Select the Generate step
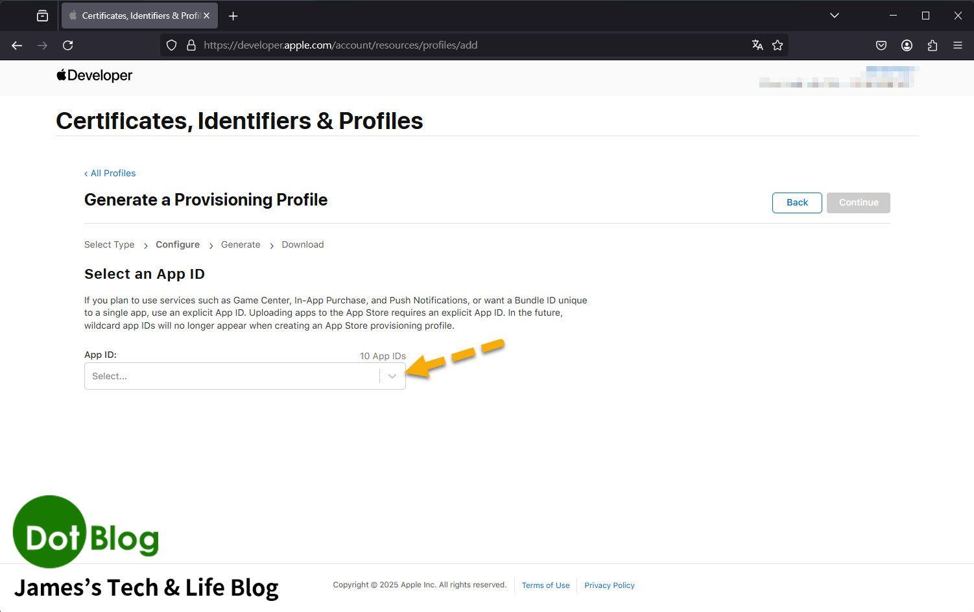Screen dimensions: 974x612 (241, 244)
